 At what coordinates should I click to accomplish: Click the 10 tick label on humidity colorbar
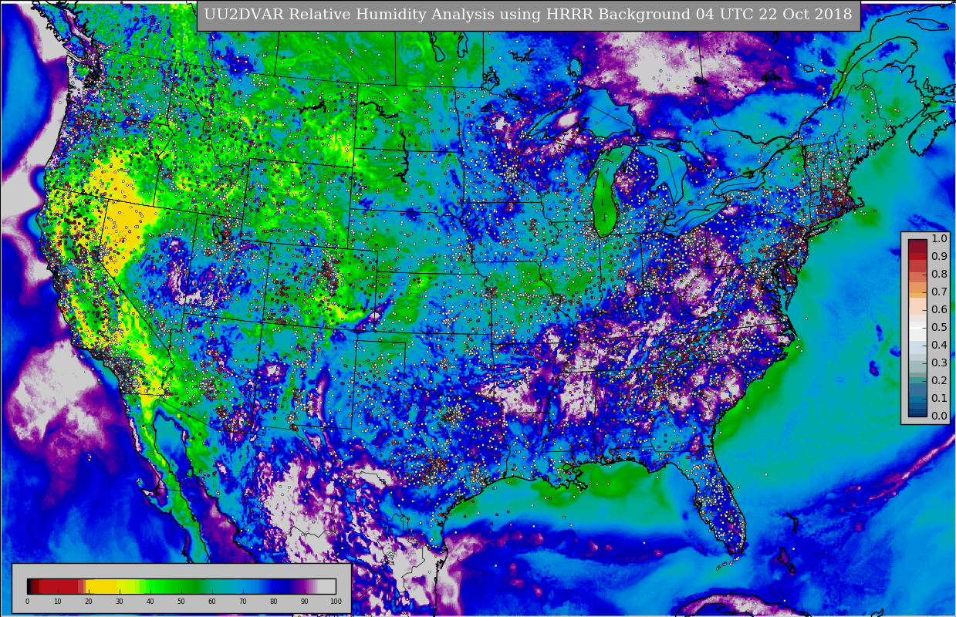(58, 602)
